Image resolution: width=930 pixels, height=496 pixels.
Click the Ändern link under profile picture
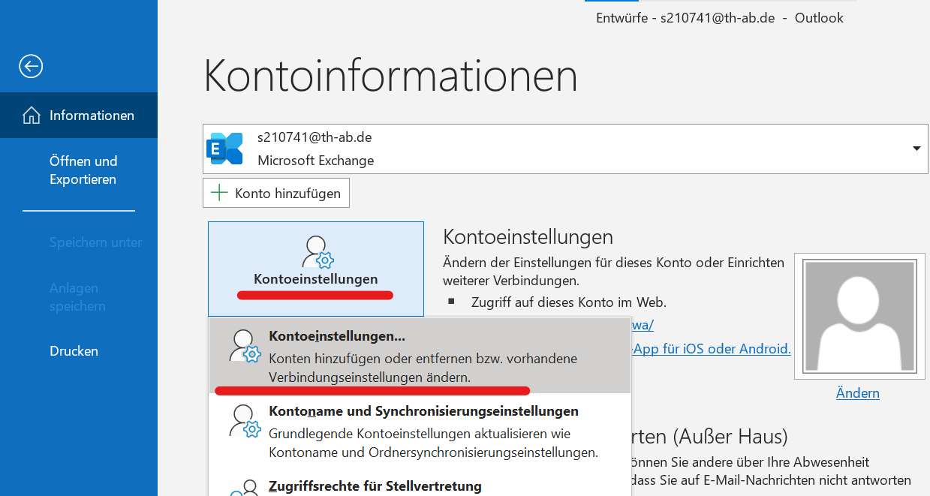coord(857,393)
